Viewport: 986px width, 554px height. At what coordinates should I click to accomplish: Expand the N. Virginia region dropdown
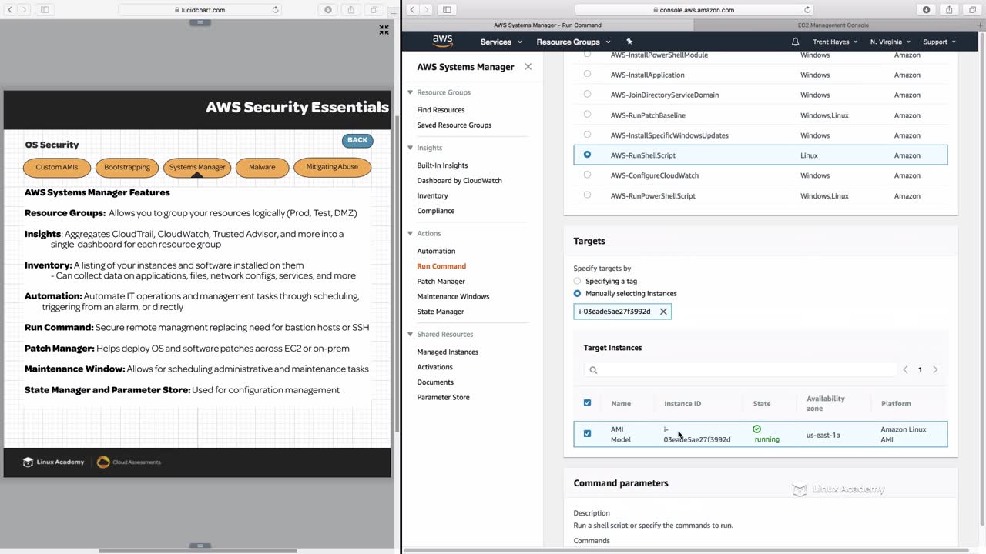coord(890,42)
